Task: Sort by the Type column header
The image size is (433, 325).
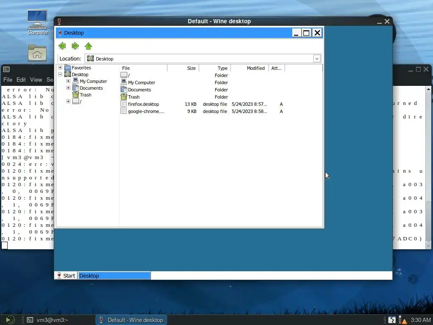Action: [x=215, y=68]
